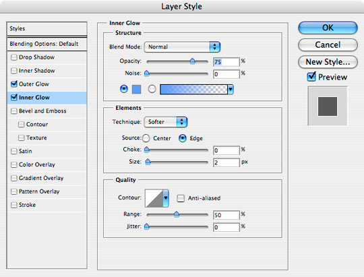Click the glow gradient preview bar
The height and width of the screenshot is (277, 364).
[x=193, y=90]
